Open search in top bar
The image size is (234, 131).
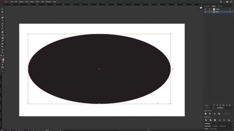[221, 2]
